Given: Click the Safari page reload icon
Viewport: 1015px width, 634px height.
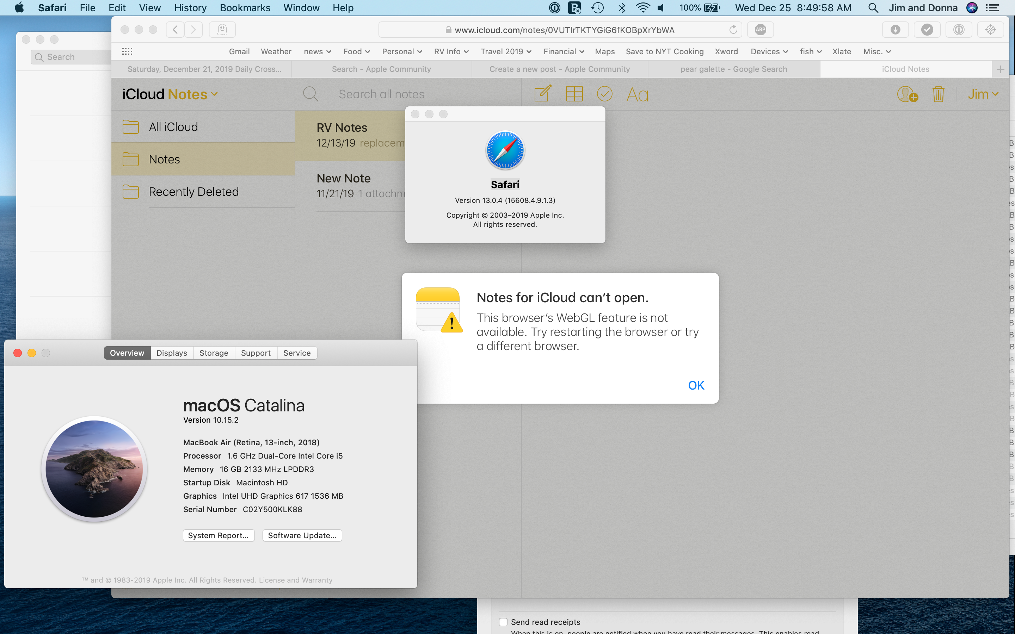Looking at the screenshot, I should [x=733, y=30].
